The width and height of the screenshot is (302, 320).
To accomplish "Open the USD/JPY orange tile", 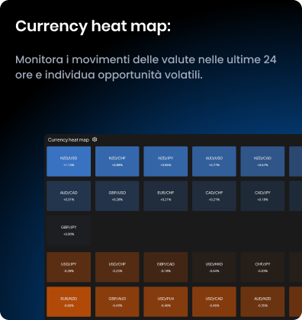I will pos(69,267).
